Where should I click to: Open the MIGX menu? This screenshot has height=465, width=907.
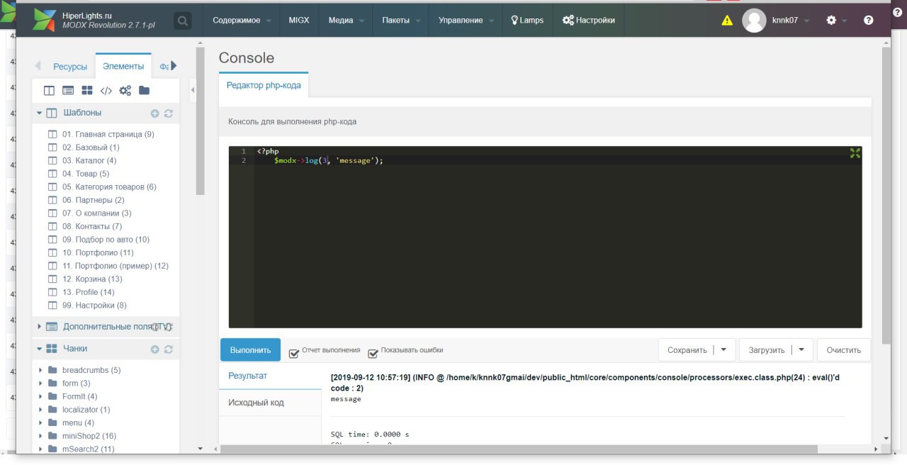click(299, 21)
